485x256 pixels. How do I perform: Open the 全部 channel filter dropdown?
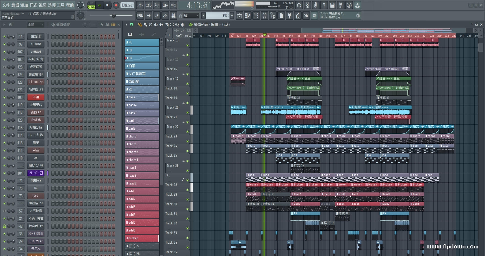tap(35, 25)
